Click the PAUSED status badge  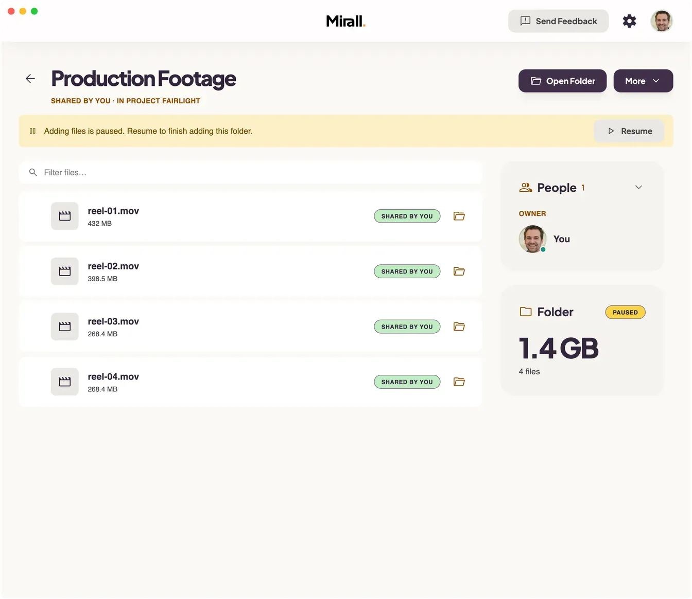[625, 312]
